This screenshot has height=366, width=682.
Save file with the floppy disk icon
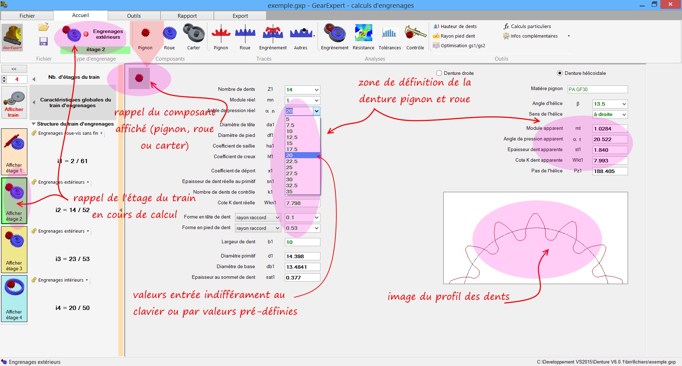pos(43,41)
